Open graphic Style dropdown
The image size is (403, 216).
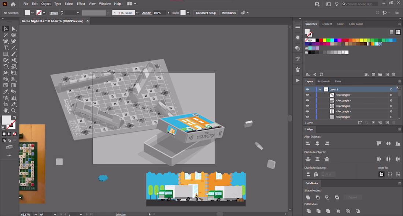point(188,13)
